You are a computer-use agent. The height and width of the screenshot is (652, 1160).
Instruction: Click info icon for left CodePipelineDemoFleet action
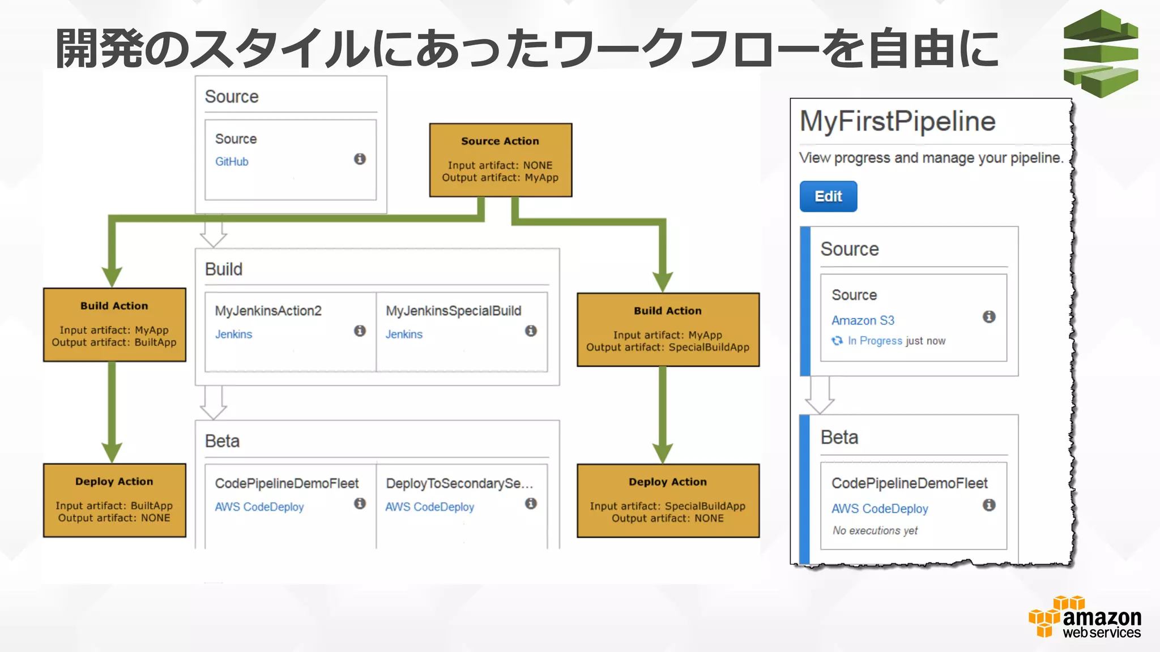pos(360,503)
